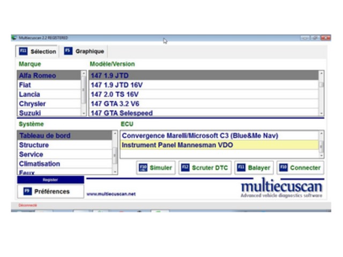The image size is (343, 257).
Task: Click the blue Register bar
Action: coord(50,180)
